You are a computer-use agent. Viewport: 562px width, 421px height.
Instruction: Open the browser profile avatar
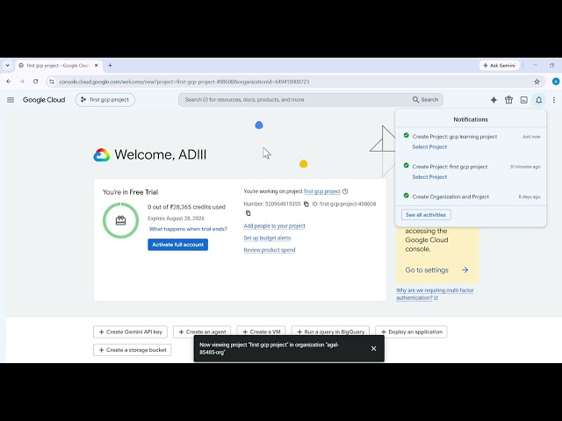pyautogui.click(x=556, y=82)
